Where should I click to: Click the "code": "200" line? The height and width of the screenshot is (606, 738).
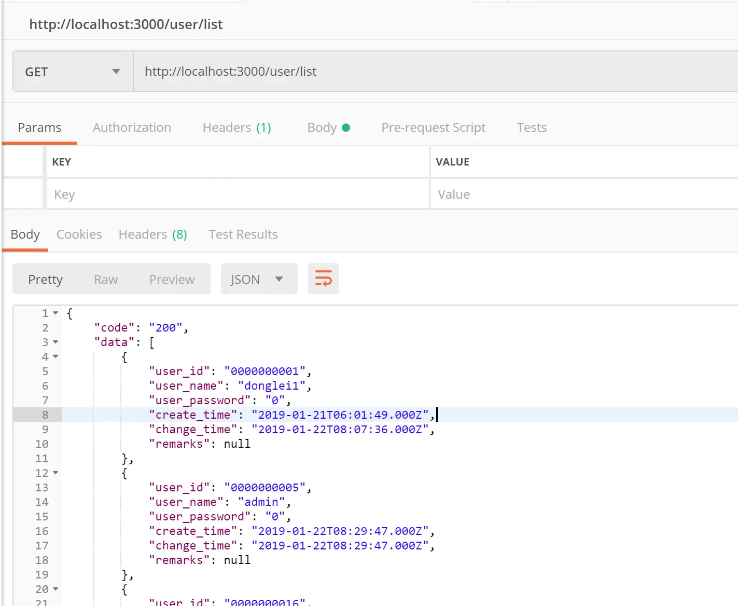(141, 327)
